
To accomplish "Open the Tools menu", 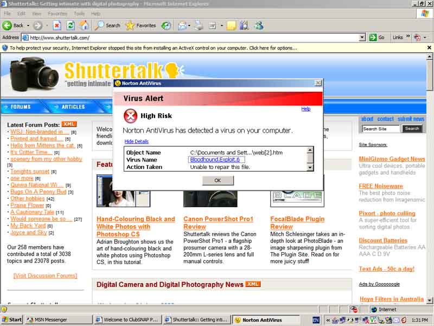I will pos(79,14).
